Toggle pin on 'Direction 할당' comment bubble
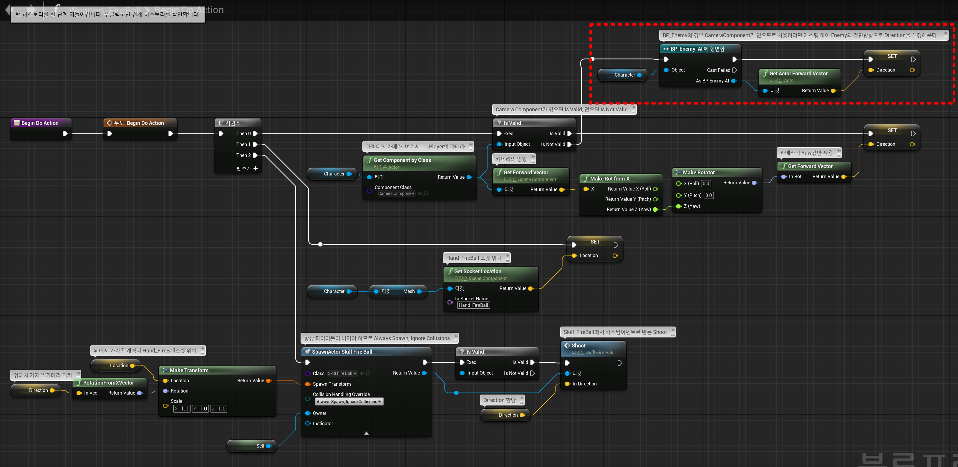This screenshot has width=958, height=467. 522,398
